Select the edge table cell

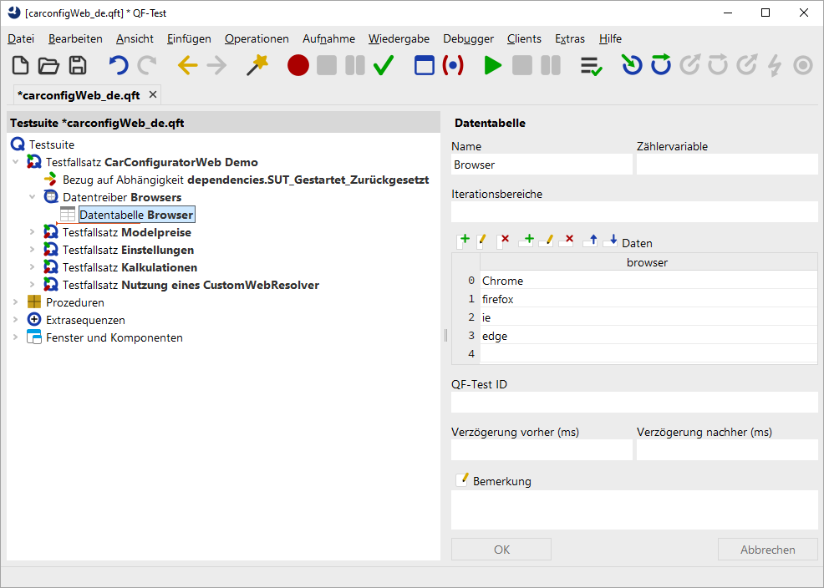649,336
